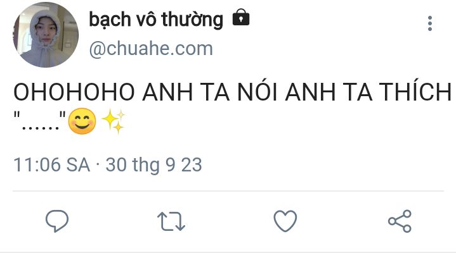
Task: Click the @chuahe.com handle
Action: 151,49
